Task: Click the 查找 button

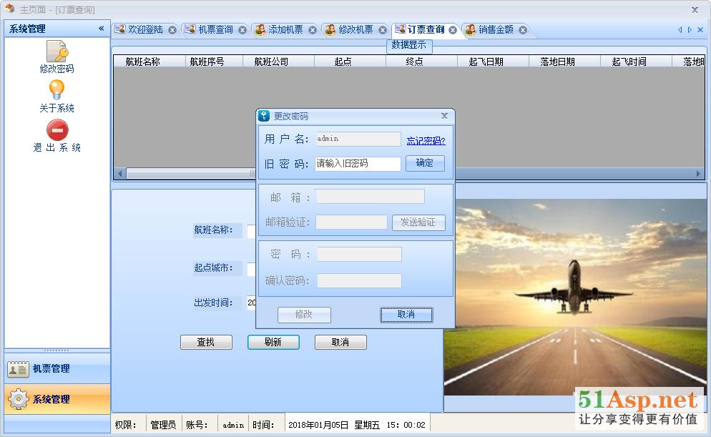Action: tap(206, 343)
